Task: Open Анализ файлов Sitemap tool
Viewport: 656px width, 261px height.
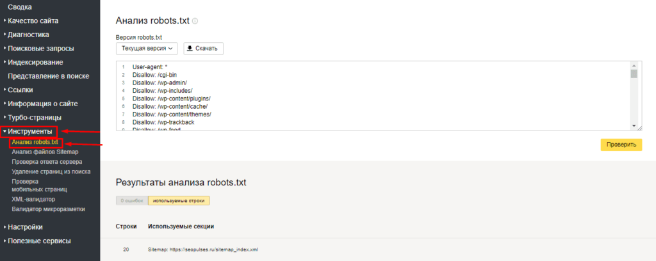Action: click(x=45, y=152)
